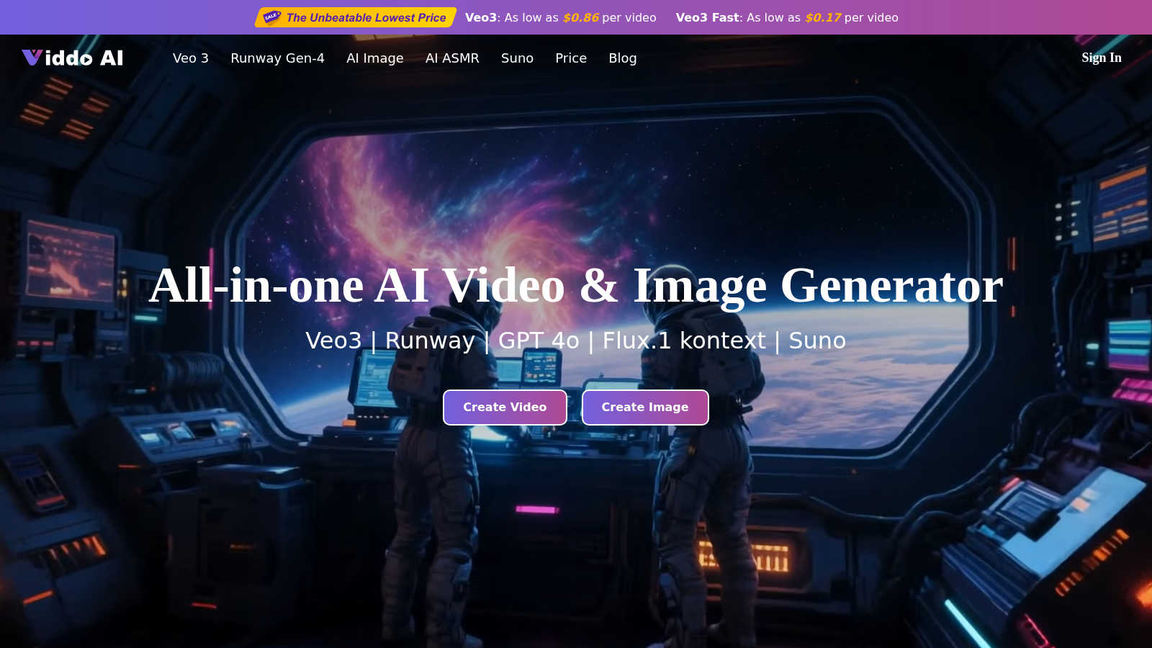The image size is (1152, 648).
Task: Open the Veo 3 menu item
Action: [x=191, y=58]
